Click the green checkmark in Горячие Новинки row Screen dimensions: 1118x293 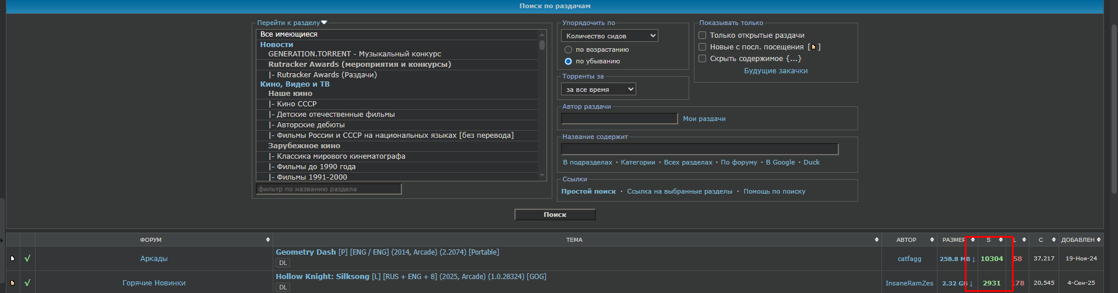(27, 283)
